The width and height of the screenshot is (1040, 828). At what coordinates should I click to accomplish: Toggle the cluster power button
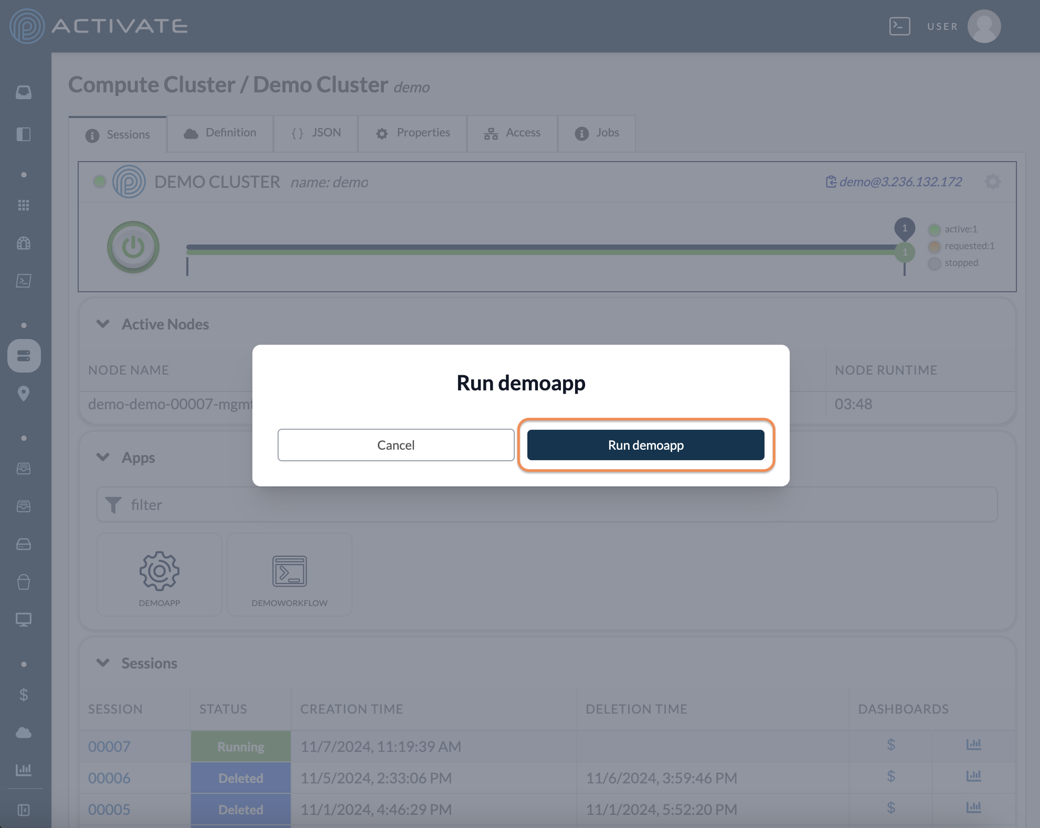133,247
